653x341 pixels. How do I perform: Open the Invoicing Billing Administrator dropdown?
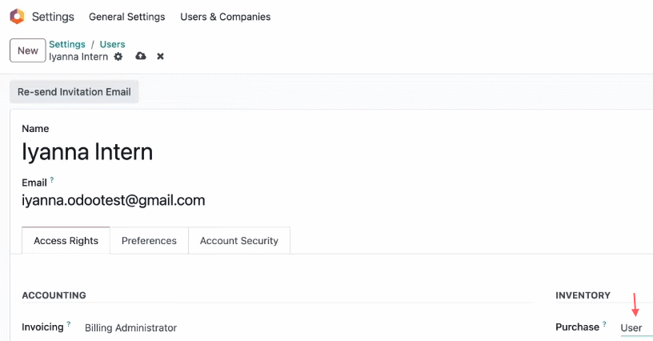[130, 327]
